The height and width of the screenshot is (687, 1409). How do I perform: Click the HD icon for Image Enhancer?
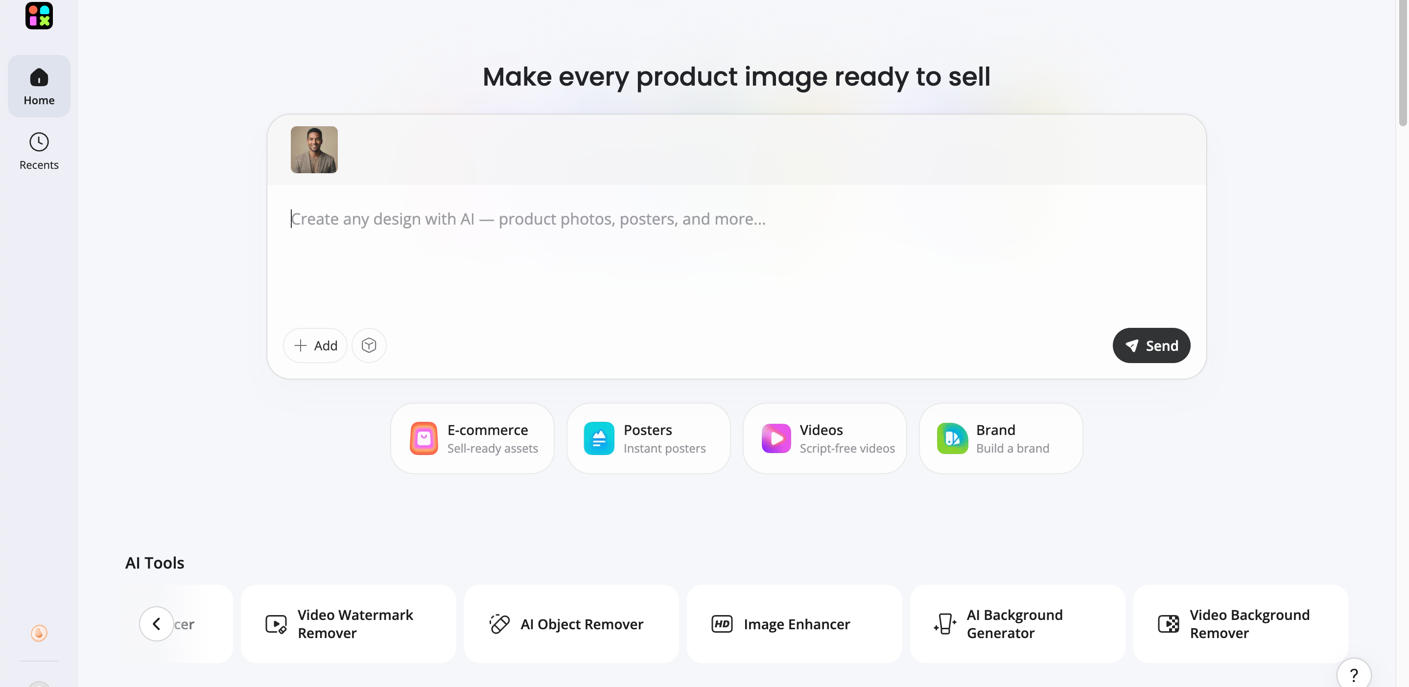722,624
